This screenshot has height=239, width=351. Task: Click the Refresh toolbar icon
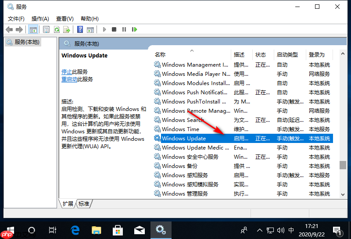57,29
